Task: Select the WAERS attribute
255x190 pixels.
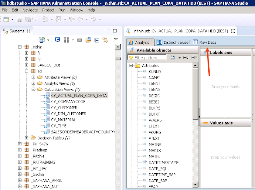Action: point(155,120)
